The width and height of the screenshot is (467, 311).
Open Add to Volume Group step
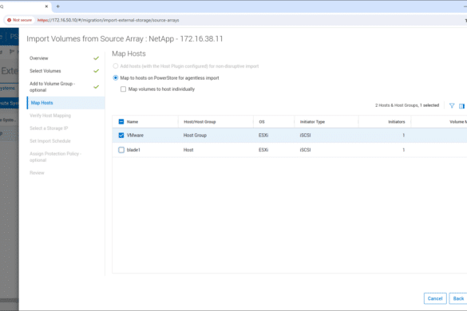[52, 87]
